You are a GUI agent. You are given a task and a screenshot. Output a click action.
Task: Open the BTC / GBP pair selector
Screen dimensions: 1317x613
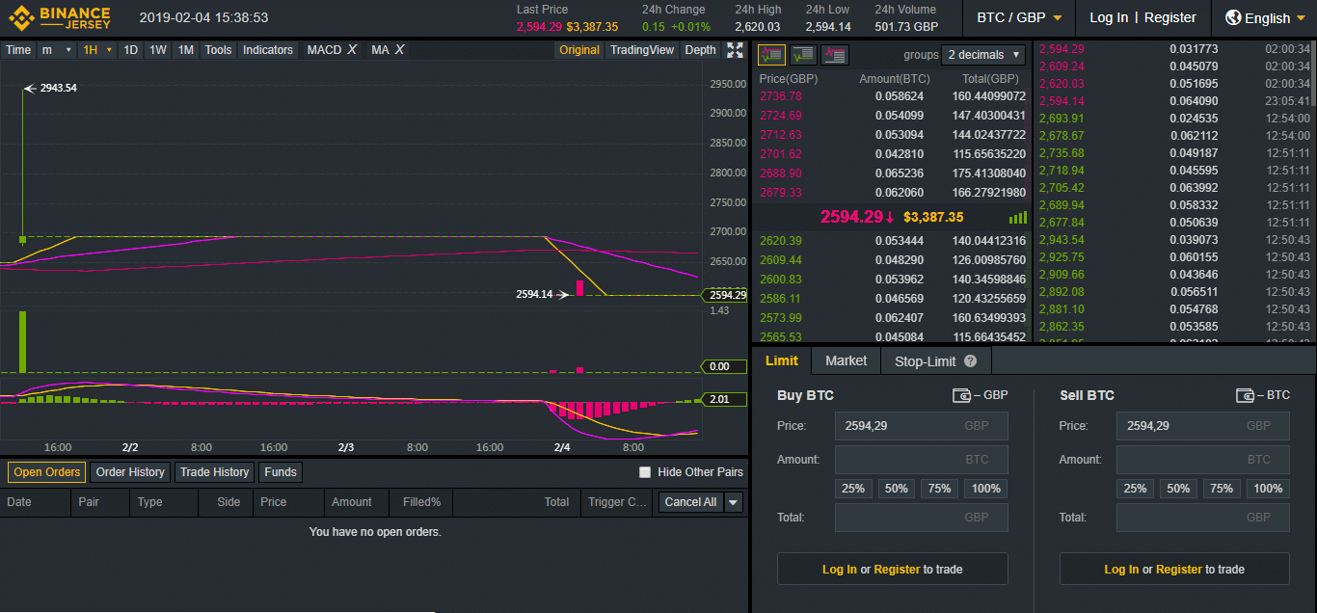click(x=1019, y=18)
